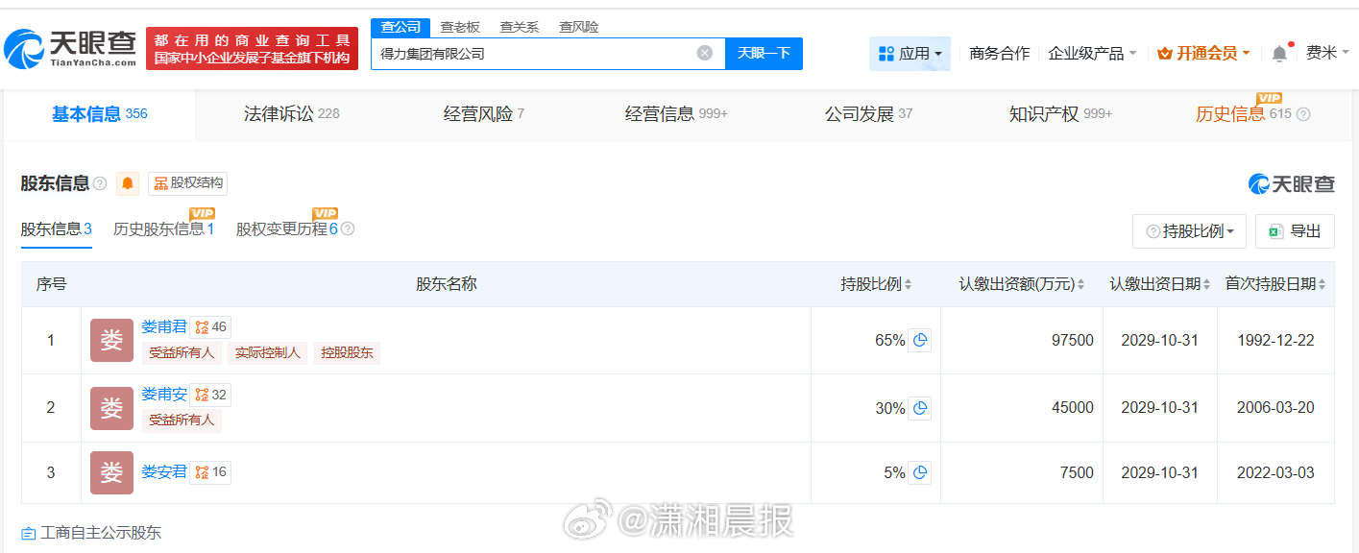Click help icon beside 股权变更历程
Screen dimensions: 1359x553
348,228
